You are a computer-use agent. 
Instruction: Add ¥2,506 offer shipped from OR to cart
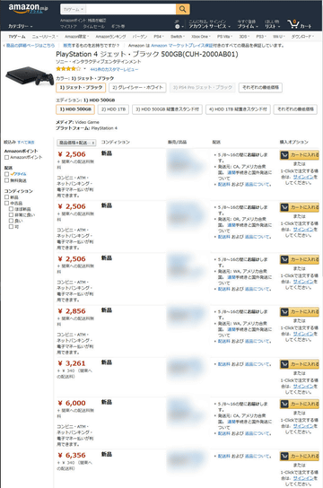pos(300,207)
